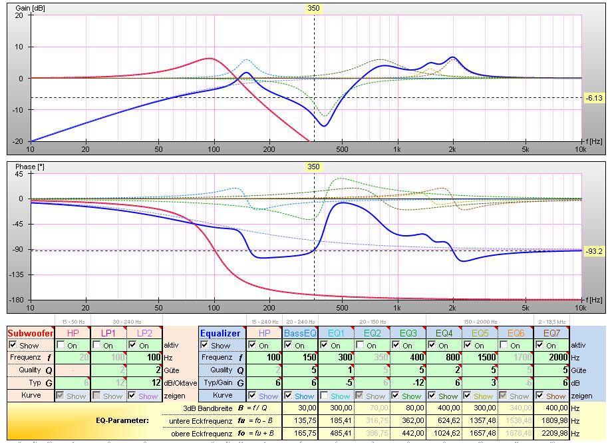Uncheck the Subwoofer LP2 On checkbox
Screen dimensions: 610x443
click(x=134, y=346)
